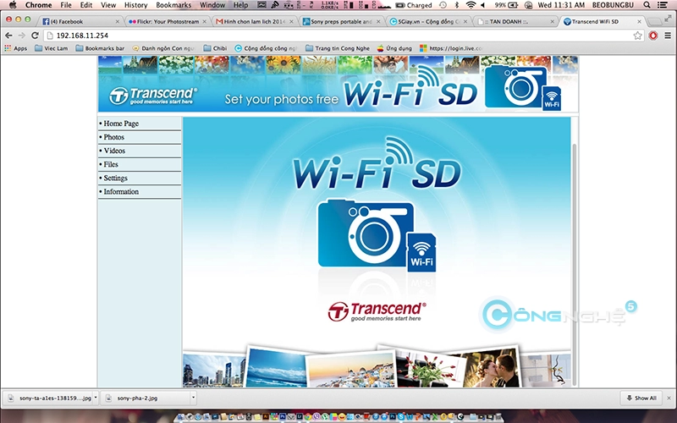Open downloaded file sony-ta-a1es-138159....jpg

pos(50,398)
